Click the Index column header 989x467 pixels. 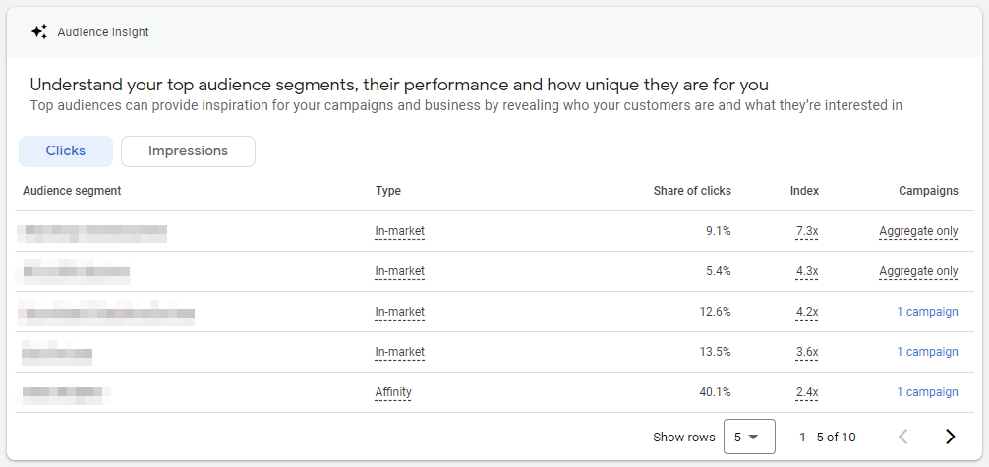804,191
